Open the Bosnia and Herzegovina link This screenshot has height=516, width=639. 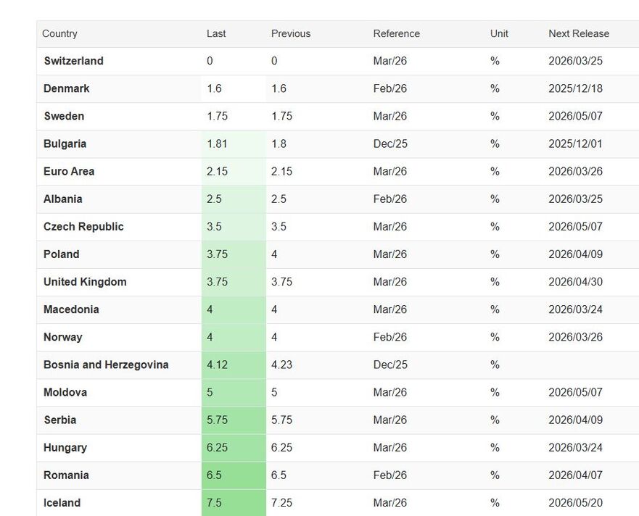(x=106, y=365)
